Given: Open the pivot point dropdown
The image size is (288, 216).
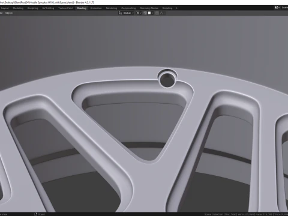Looking at the screenshot, I should click(x=139, y=13).
